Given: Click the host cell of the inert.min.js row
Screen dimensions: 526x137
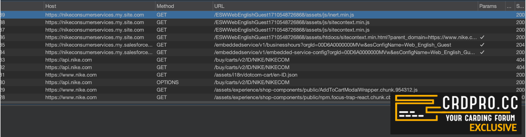Looking at the screenshot, I should pyautogui.click(x=95, y=15).
